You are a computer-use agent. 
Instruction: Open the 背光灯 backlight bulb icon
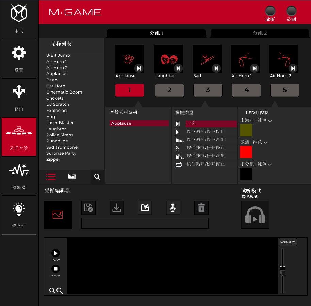pos(19,209)
